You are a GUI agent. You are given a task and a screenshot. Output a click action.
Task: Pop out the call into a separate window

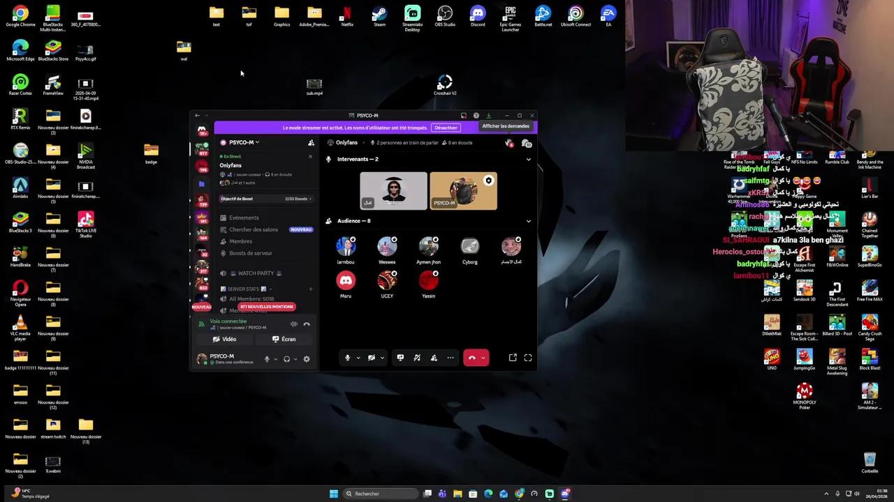(513, 358)
